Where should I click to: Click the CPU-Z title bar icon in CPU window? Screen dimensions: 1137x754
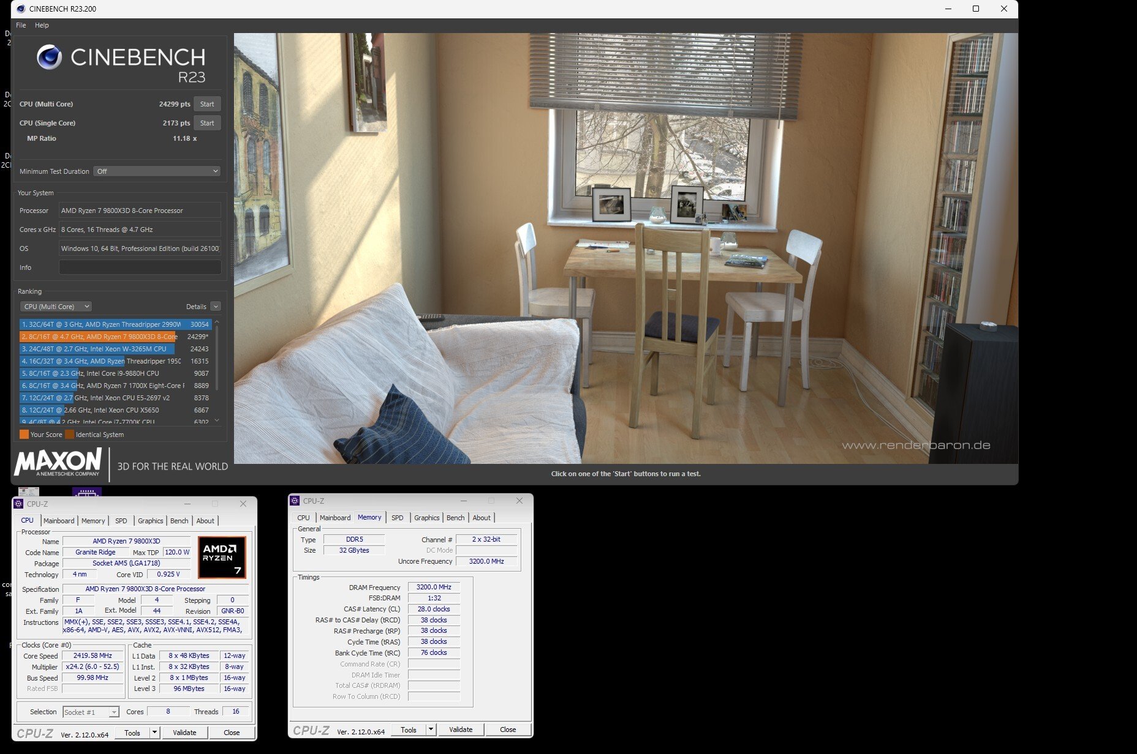click(18, 504)
